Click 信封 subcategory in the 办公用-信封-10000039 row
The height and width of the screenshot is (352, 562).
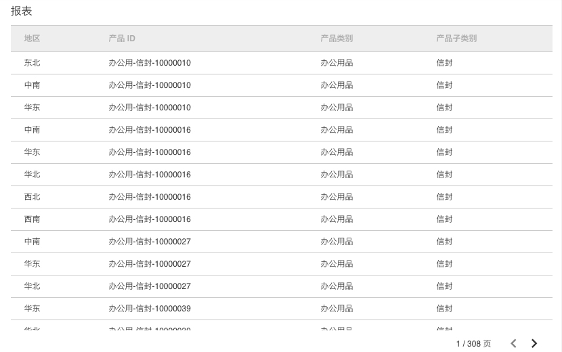(x=444, y=309)
